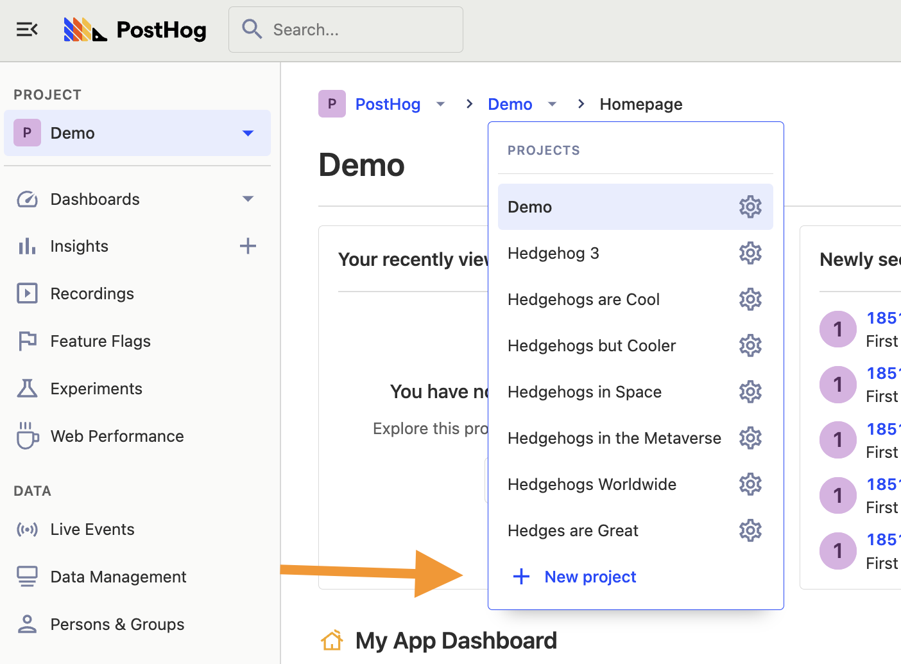Expand the PostHog organization breadcrumb dropdown
The width and height of the screenshot is (901, 664).
440,104
